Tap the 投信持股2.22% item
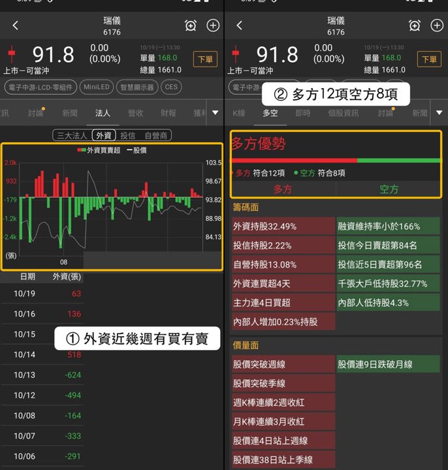The height and width of the screenshot is (470, 448). pyautogui.click(x=283, y=245)
